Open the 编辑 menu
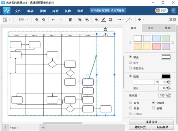Image resolution: width=178 pixels, height=131 pixels. tap(31, 11)
